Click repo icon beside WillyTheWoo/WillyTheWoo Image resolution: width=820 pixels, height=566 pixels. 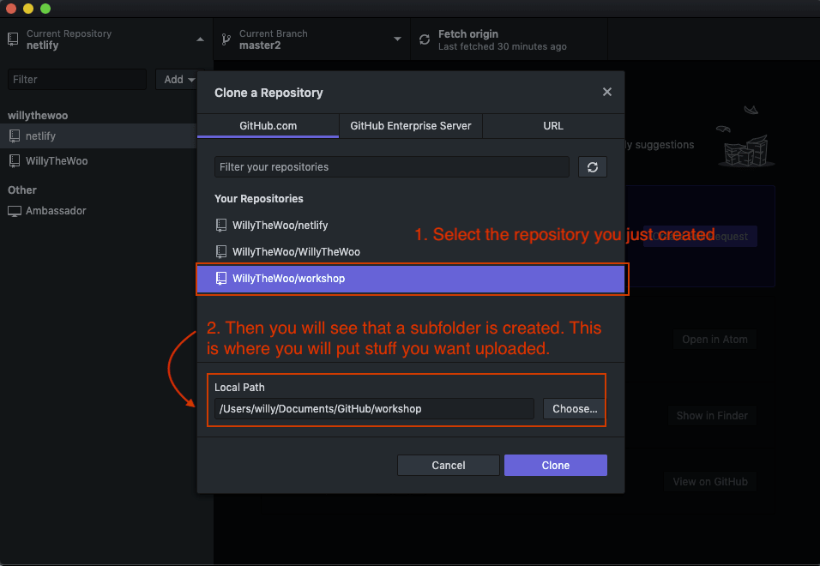pos(221,252)
